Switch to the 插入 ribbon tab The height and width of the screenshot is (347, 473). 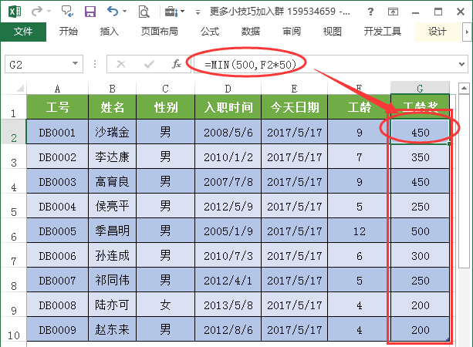tap(110, 32)
